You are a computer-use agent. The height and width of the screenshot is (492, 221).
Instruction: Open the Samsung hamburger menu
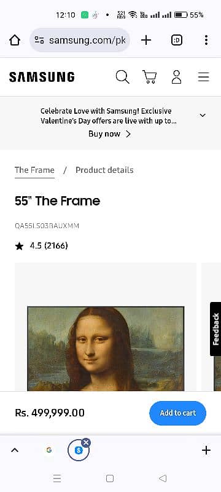tap(203, 77)
